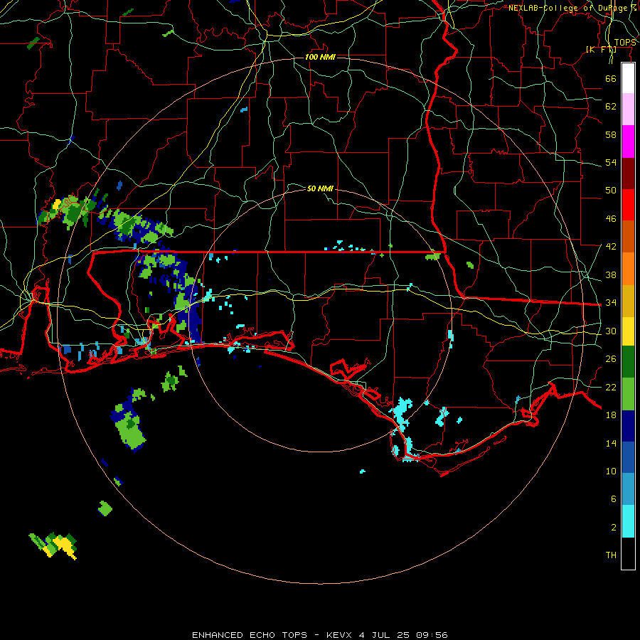The image size is (640, 640).
Task: Click the 58 legend value
Action: [x=611, y=134]
